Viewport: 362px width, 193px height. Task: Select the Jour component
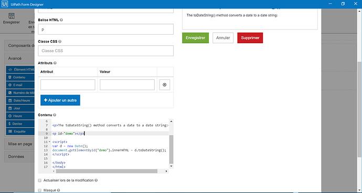(x=20, y=108)
